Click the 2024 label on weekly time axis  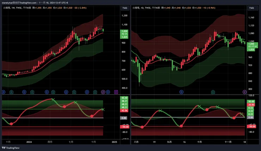pos(29,142)
